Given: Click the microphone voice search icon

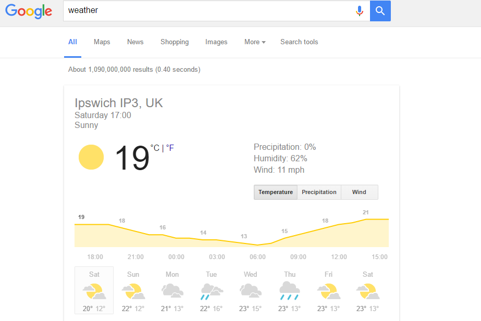Looking at the screenshot, I should (x=360, y=11).
